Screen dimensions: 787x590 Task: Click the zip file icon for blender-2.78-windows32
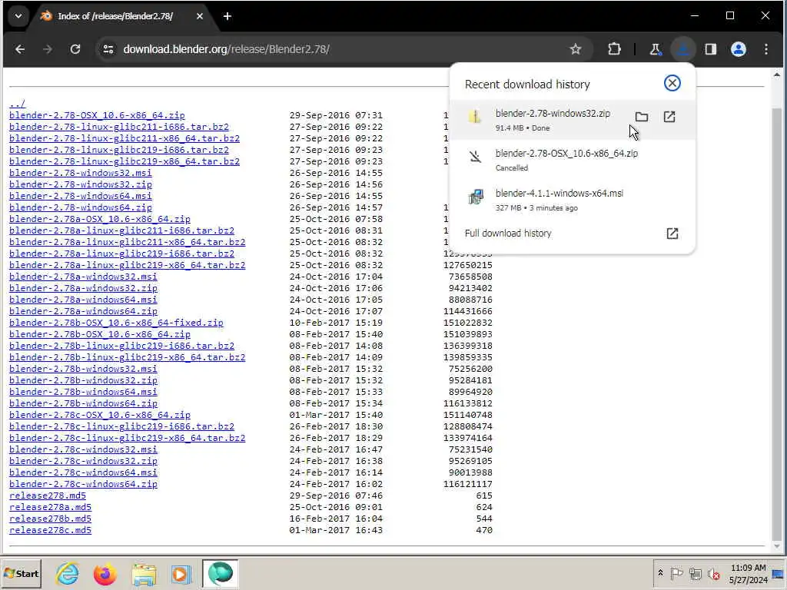click(475, 117)
